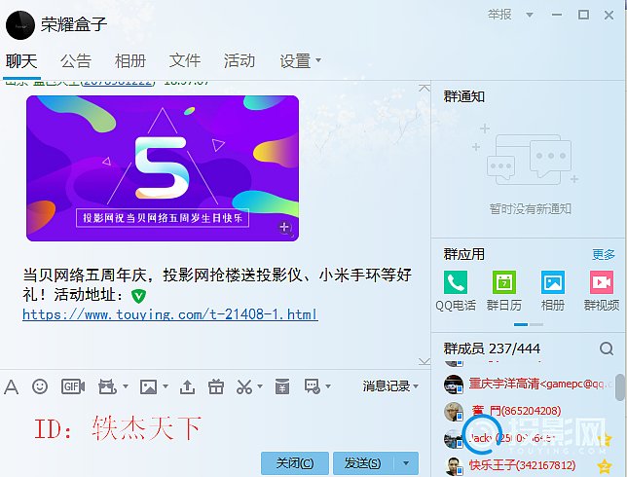Image resolution: width=627 pixels, height=477 pixels.
Task: Switch to the 文件 tab
Action: pyautogui.click(x=185, y=61)
